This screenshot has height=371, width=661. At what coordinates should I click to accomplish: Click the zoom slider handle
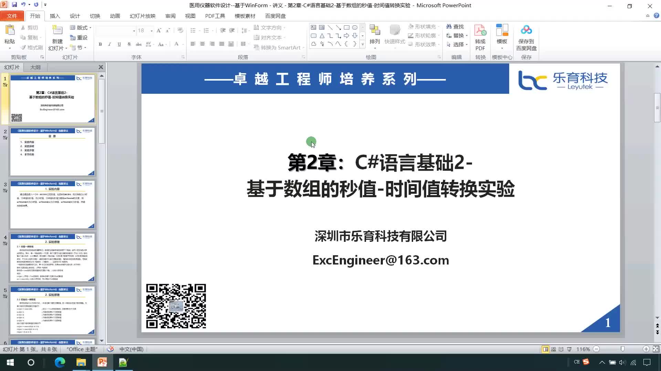[622, 349]
